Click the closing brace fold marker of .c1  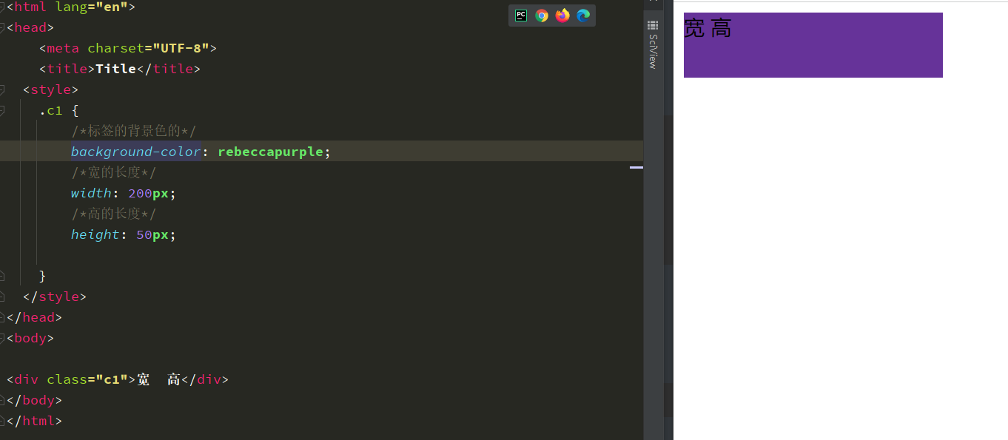2,276
